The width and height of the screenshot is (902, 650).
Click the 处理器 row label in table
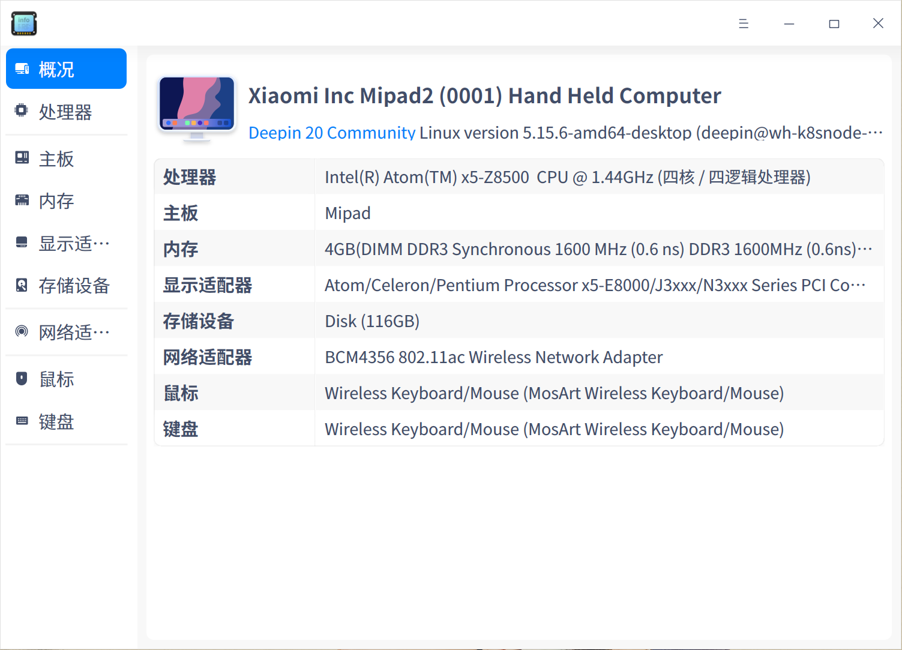tap(190, 177)
